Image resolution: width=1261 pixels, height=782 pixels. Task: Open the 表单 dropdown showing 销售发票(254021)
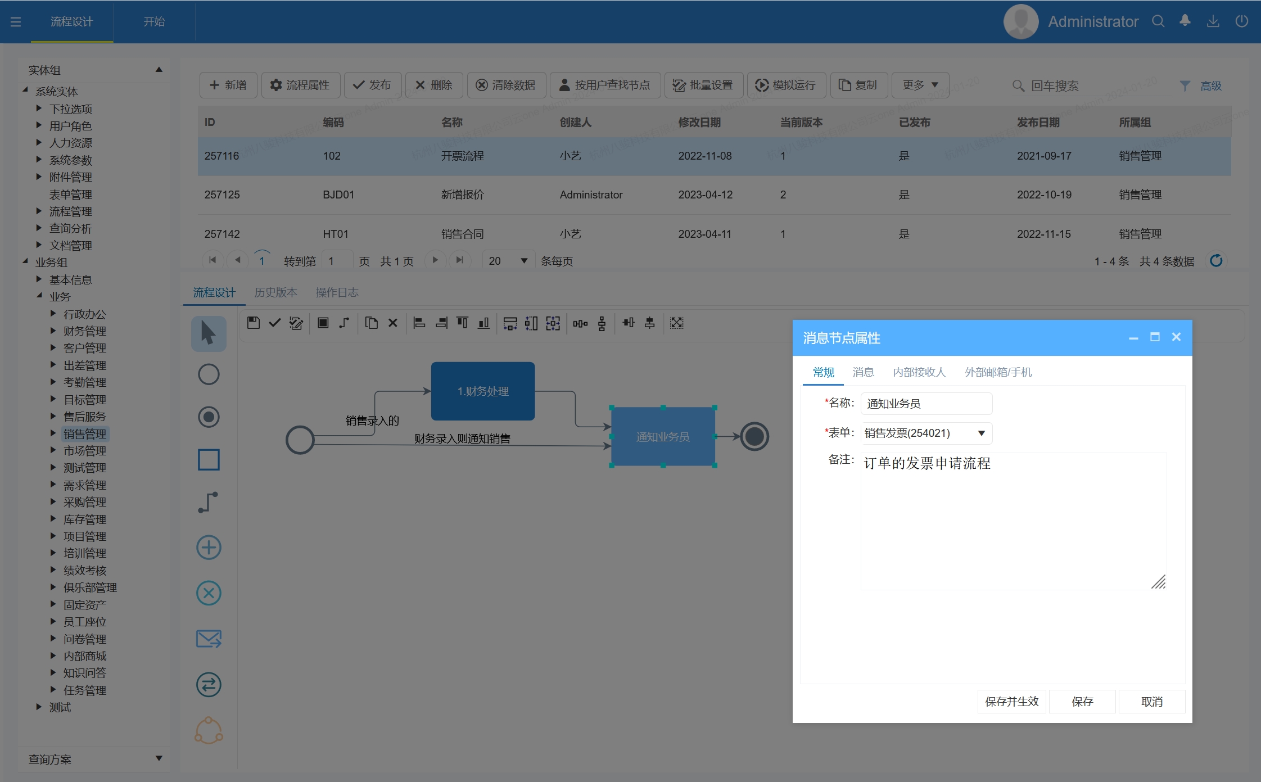981,433
